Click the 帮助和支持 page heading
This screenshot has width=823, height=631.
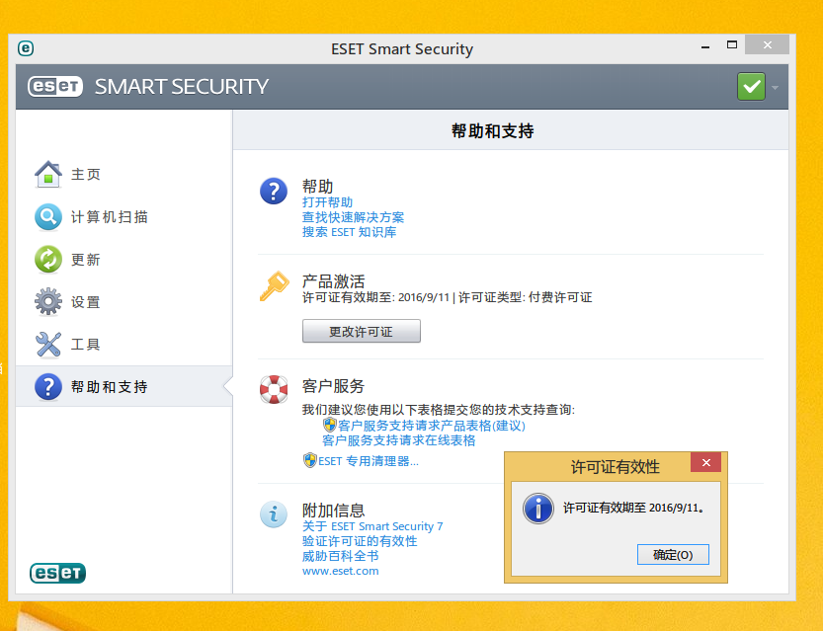tap(492, 130)
